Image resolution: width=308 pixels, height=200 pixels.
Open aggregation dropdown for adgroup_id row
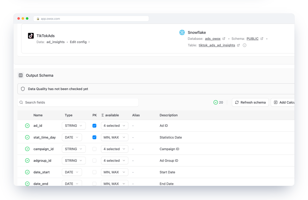114,160
